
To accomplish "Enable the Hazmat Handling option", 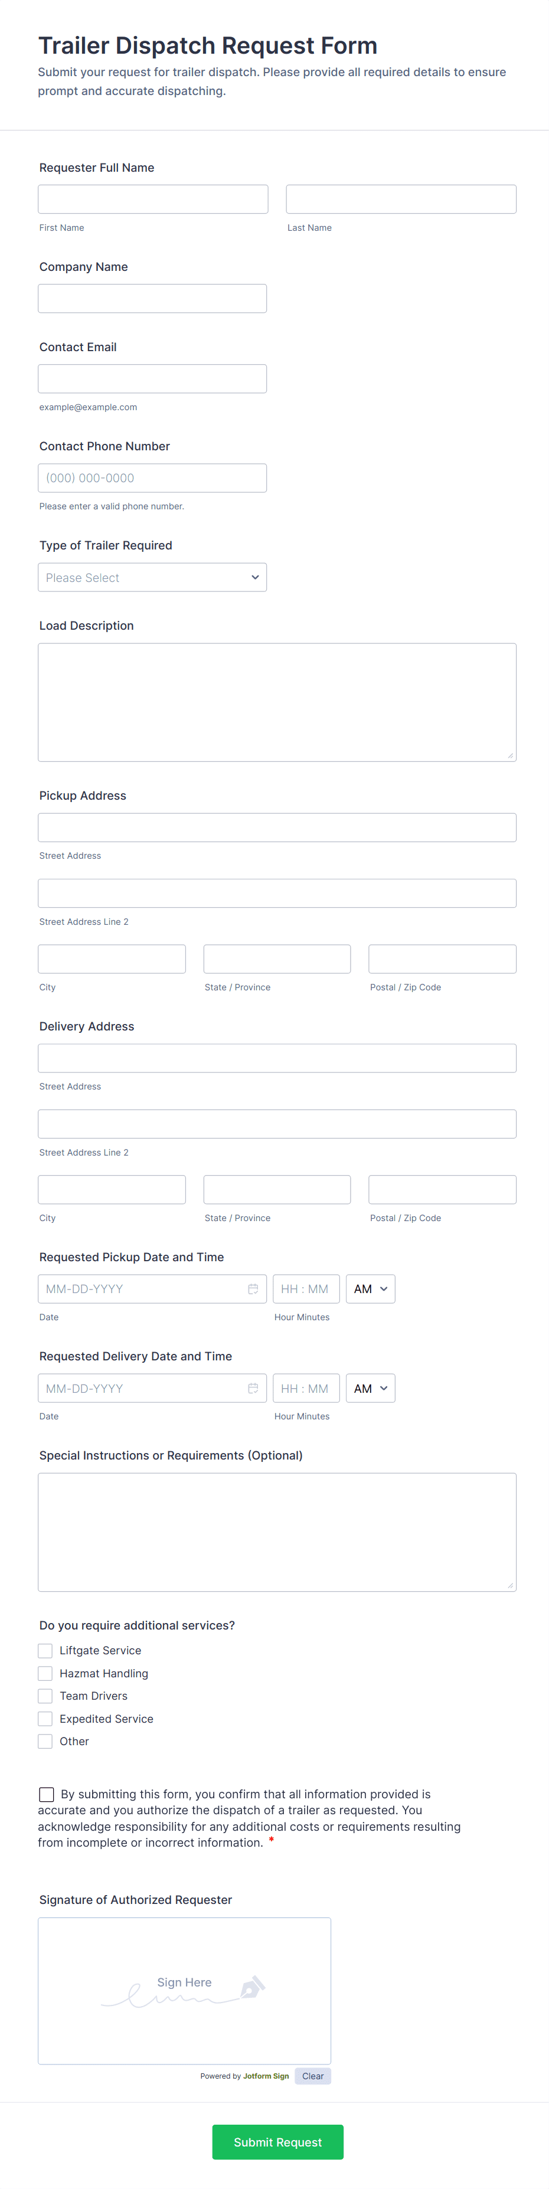I will click(46, 1673).
